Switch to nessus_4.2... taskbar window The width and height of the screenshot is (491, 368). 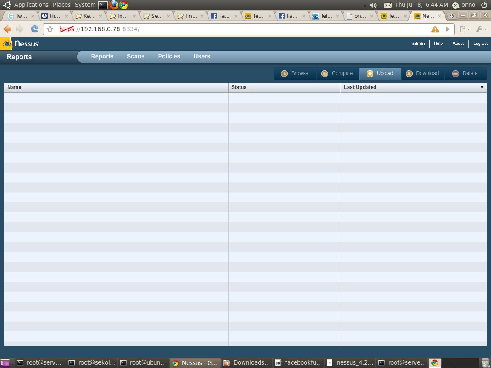350,363
